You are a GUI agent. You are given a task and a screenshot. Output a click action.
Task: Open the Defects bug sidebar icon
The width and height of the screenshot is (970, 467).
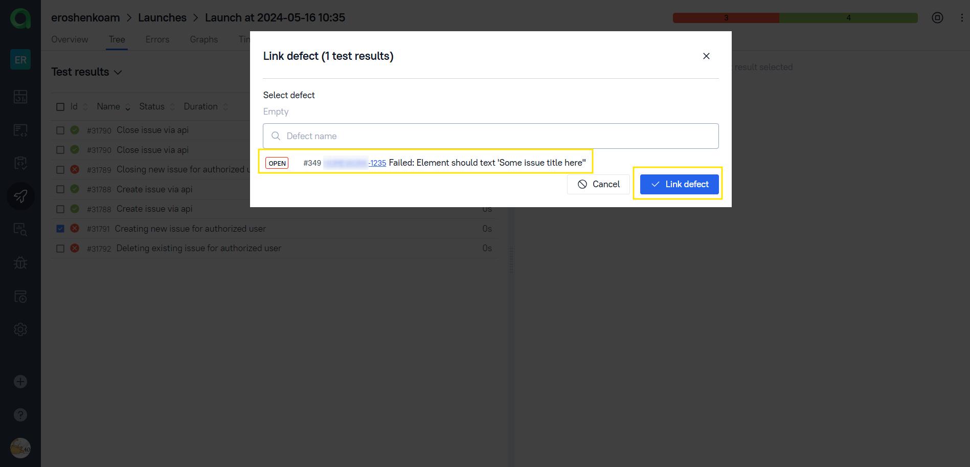(20, 263)
